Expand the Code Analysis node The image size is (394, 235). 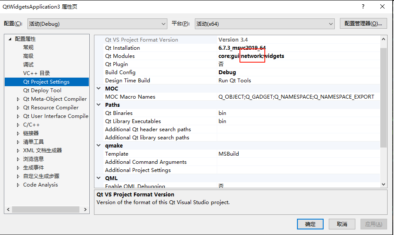coord(18,185)
